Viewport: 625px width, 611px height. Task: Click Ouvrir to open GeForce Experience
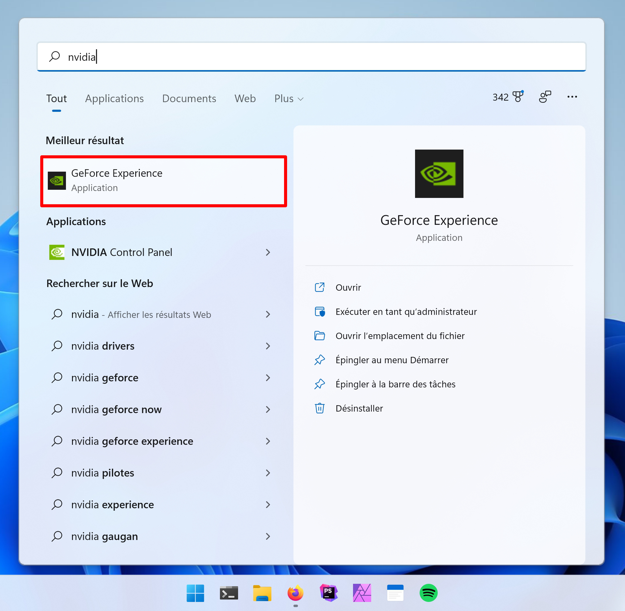tap(348, 287)
